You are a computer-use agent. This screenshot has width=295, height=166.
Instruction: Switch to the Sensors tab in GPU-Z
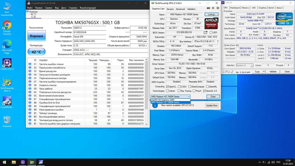coord(170,9)
